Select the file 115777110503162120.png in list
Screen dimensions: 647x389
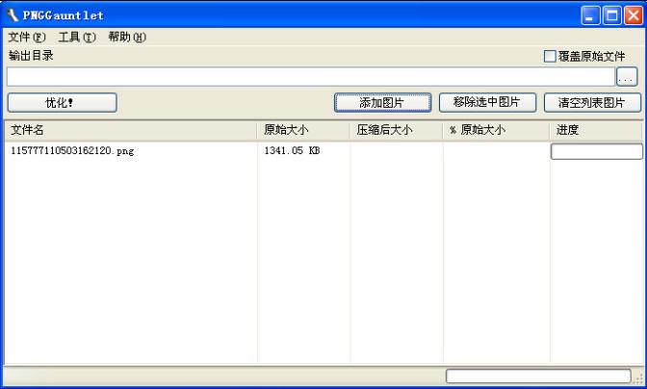[x=72, y=151]
